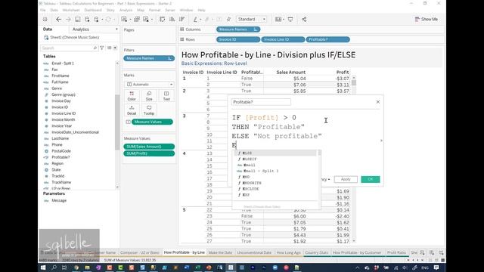Viewport: 484px width, 272px height.
Task: Click the Highlight pen toolbar icon
Action: click(x=195, y=20)
